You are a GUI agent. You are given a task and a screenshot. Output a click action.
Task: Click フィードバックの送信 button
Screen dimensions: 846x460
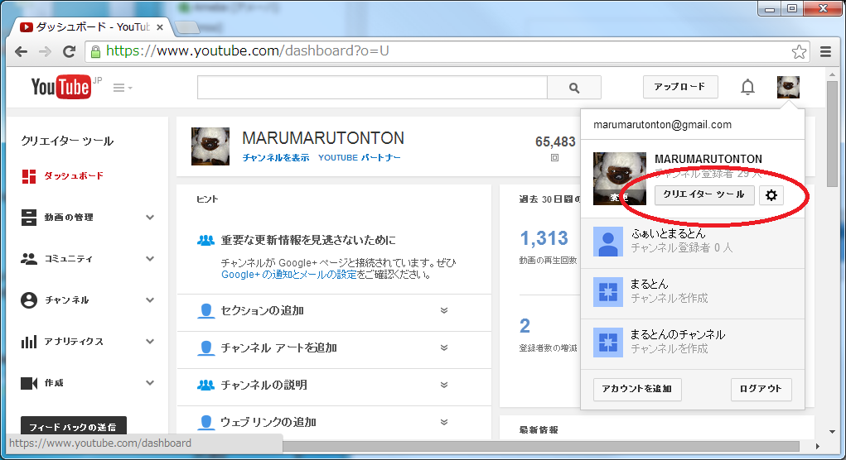[74, 426]
